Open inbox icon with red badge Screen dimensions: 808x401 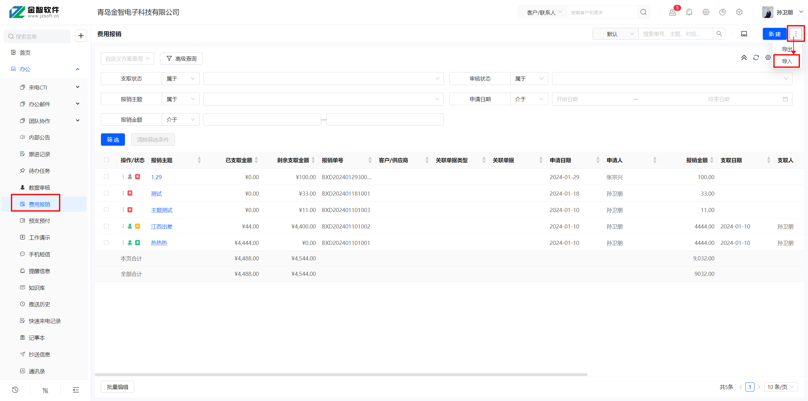673,12
